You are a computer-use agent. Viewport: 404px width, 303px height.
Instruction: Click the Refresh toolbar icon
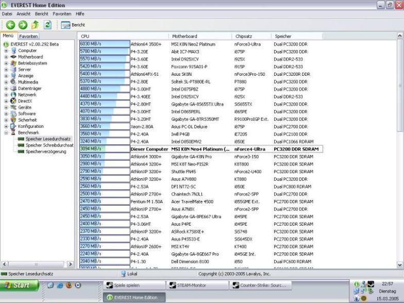tap(47, 25)
